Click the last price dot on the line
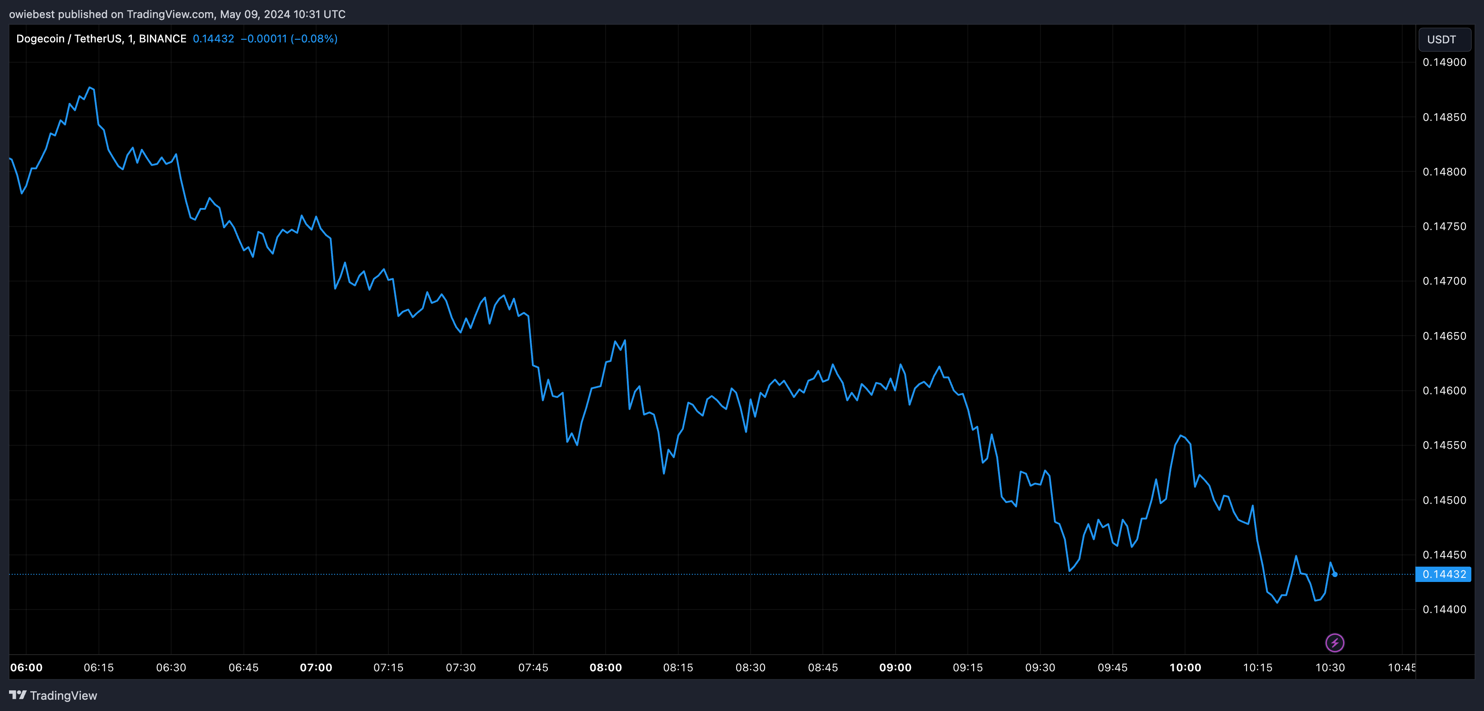 pos(1335,574)
